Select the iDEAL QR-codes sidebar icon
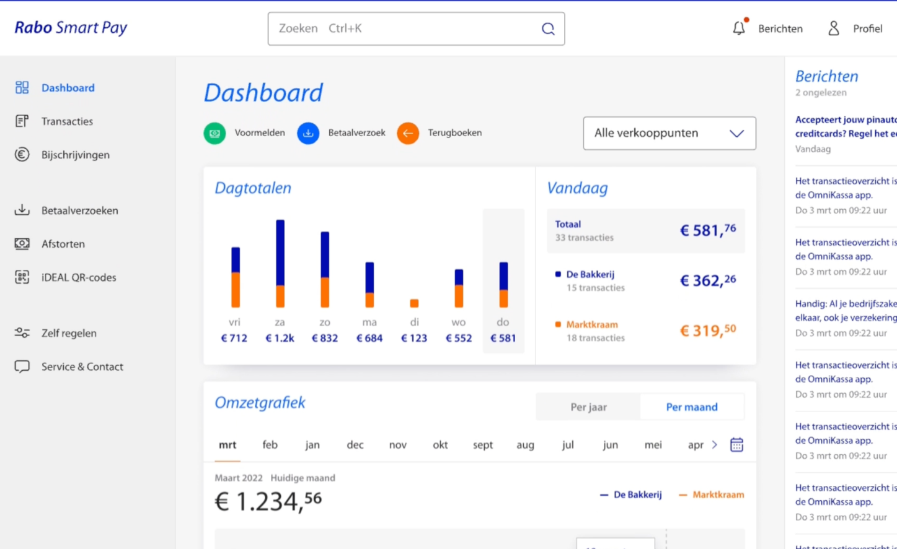The image size is (897, 549). (21, 277)
